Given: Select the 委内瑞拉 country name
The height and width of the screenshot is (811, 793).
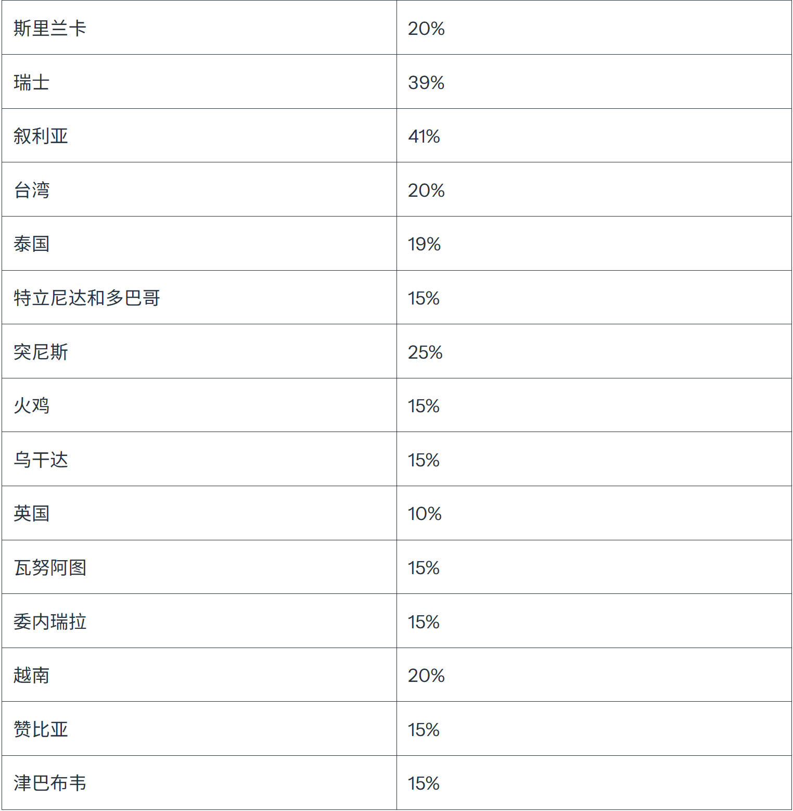Looking at the screenshot, I should (50, 622).
